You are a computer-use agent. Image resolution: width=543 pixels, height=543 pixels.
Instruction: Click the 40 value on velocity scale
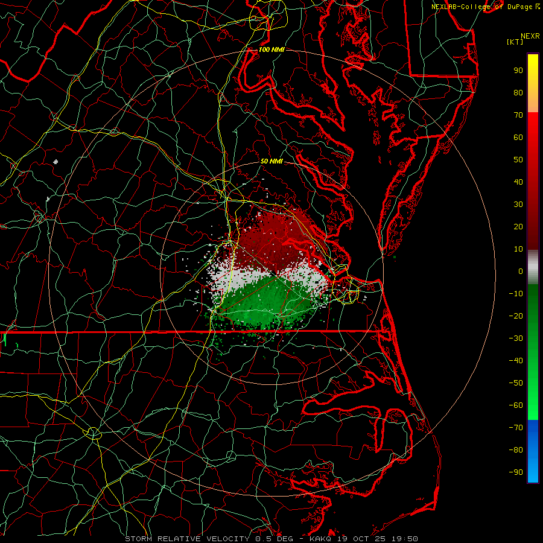518,182
